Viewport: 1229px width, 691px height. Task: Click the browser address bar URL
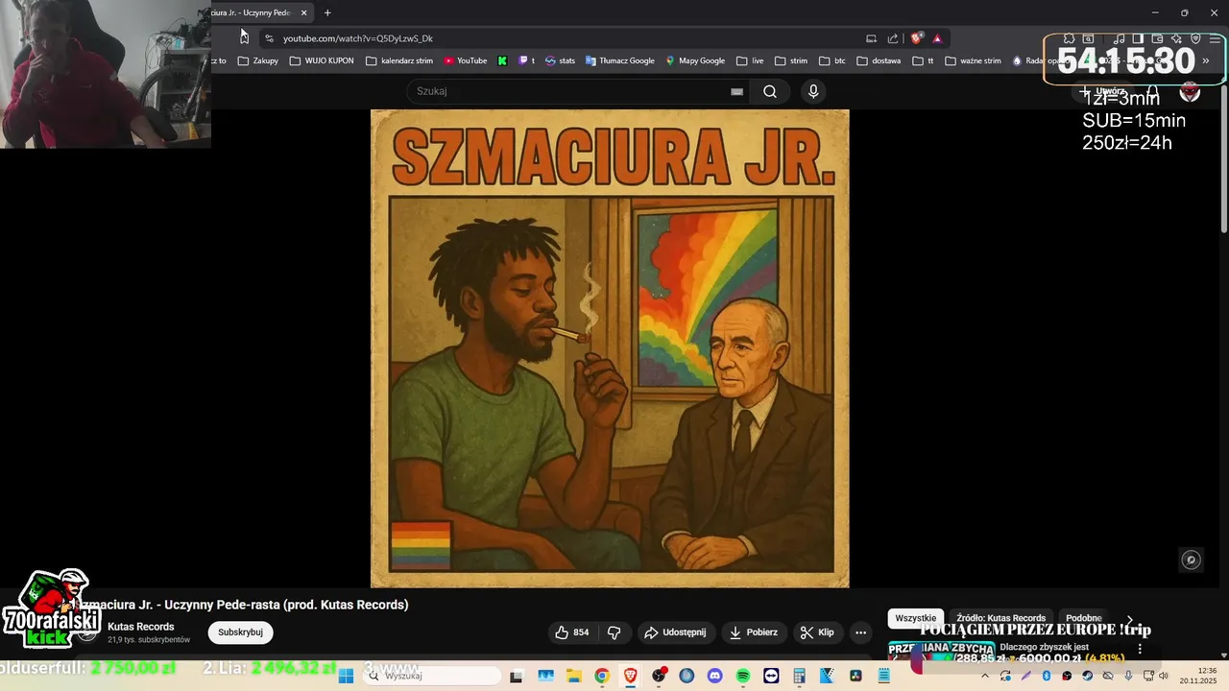(x=358, y=38)
